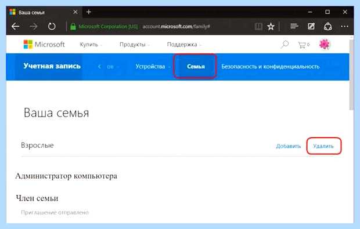The width and height of the screenshot is (360, 229).
Task: Open the Устройства dropdown in account bar
Action: pos(153,67)
